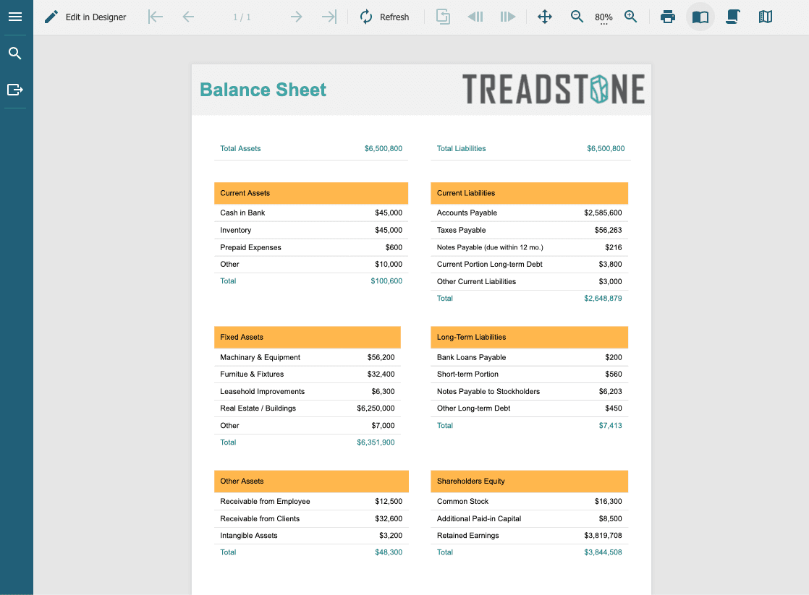Switch to galley view mode
The image size is (809, 595).
[766, 17]
